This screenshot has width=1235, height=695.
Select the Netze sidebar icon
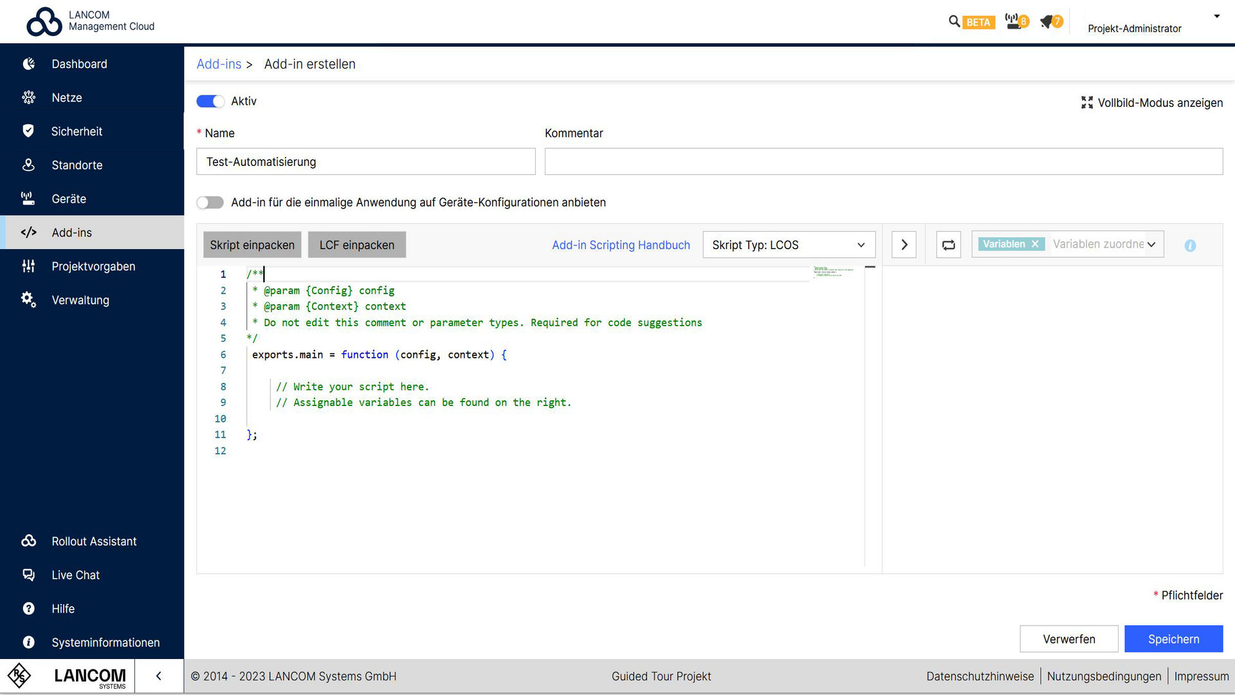point(67,97)
